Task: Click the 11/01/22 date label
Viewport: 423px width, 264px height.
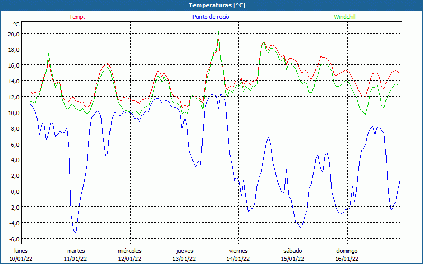Action: (x=75, y=259)
